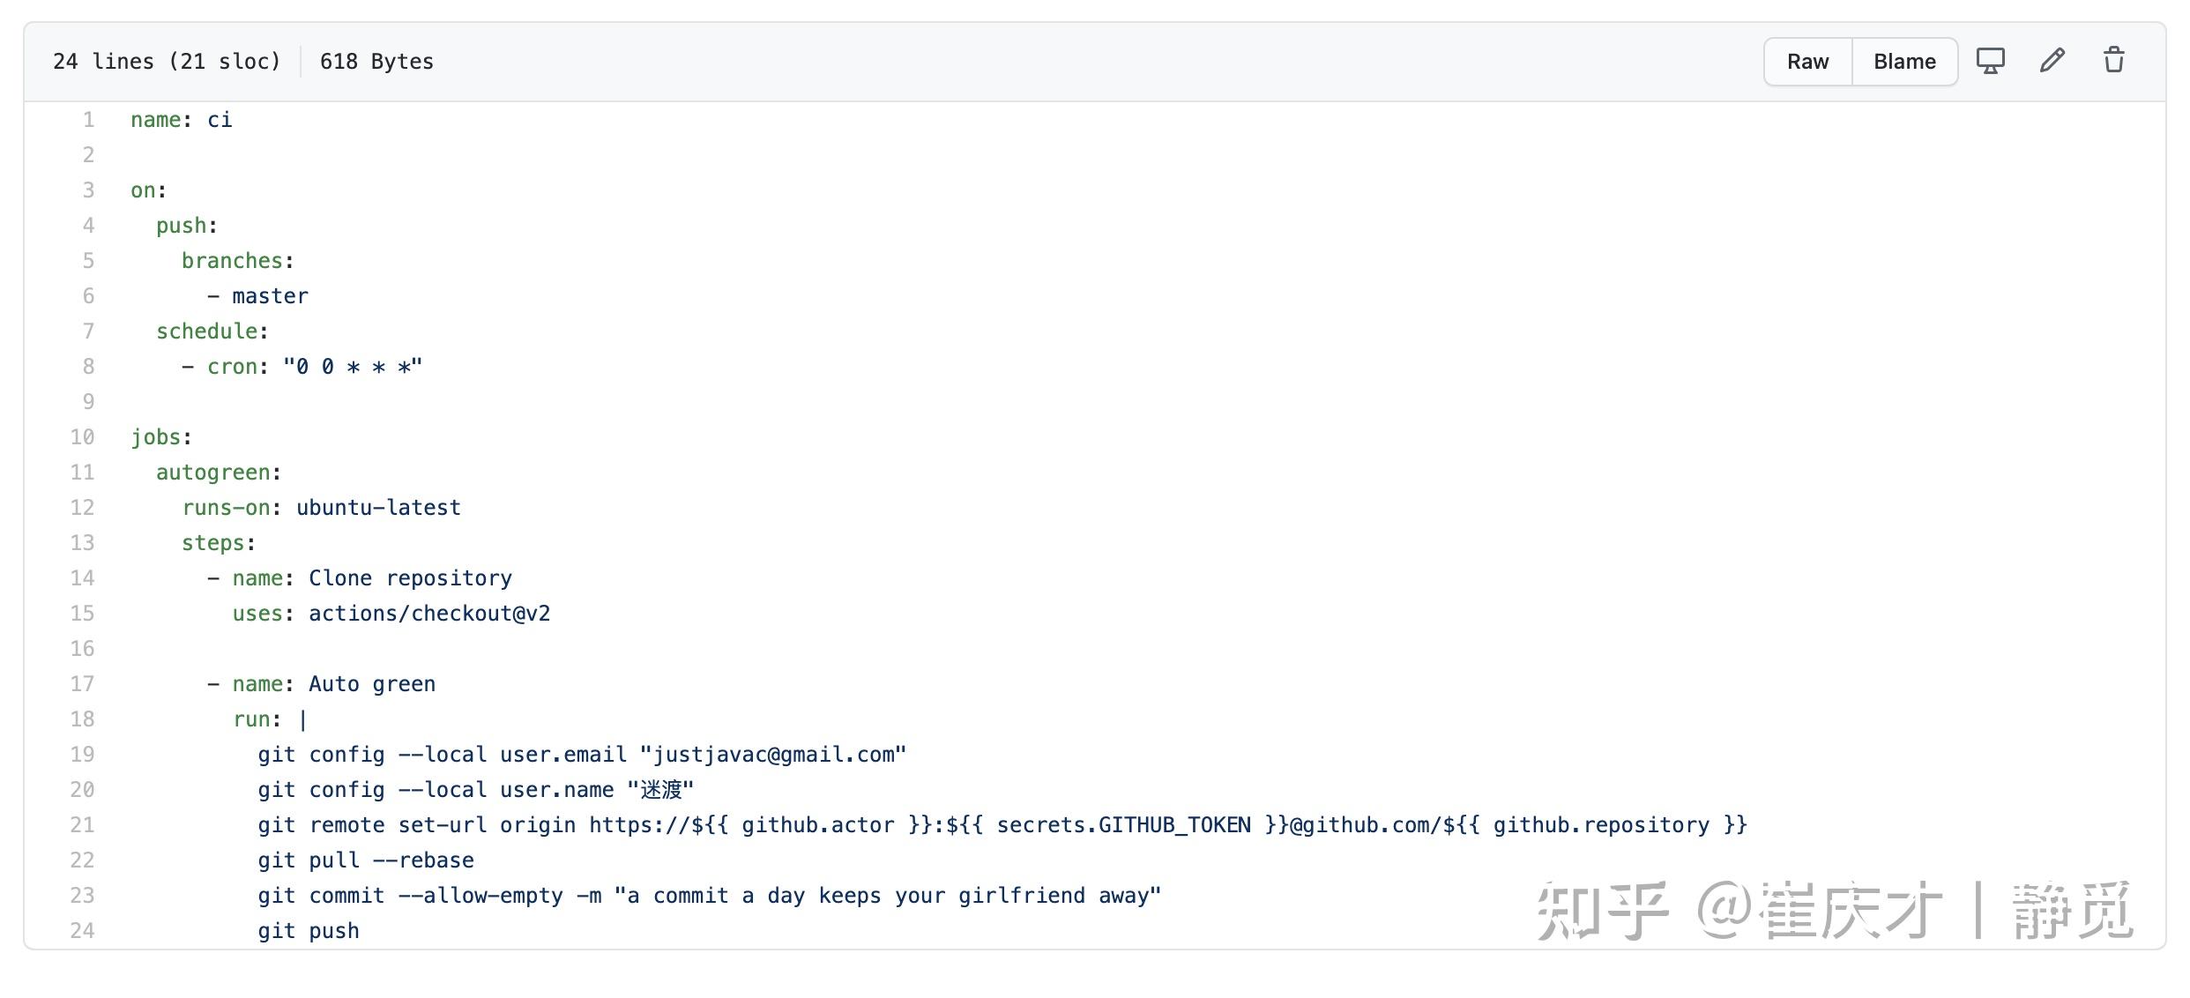This screenshot has width=2190, height=998.
Task: Select line number 8 containing the cron schedule
Action: pos(87,366)
